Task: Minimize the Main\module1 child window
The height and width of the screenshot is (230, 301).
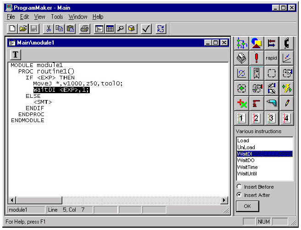Action: tap(208, 43)
